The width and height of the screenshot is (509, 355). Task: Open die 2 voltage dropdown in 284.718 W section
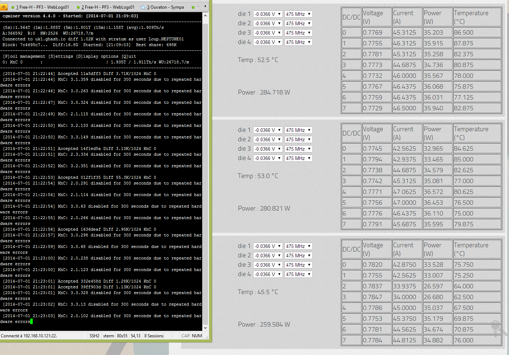[x=267, y=23]
